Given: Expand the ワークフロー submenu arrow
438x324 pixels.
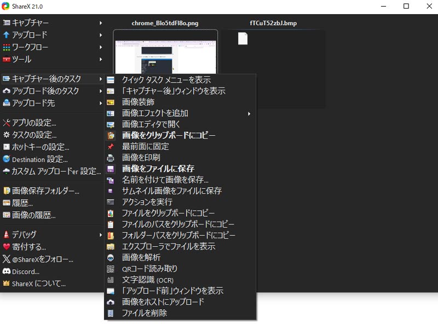Looking at the screenshot, I should [x=101, y=47].
